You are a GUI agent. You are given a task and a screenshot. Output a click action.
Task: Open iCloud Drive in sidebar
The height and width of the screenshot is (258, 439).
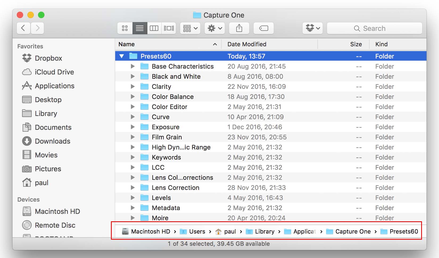coord(48,72)
